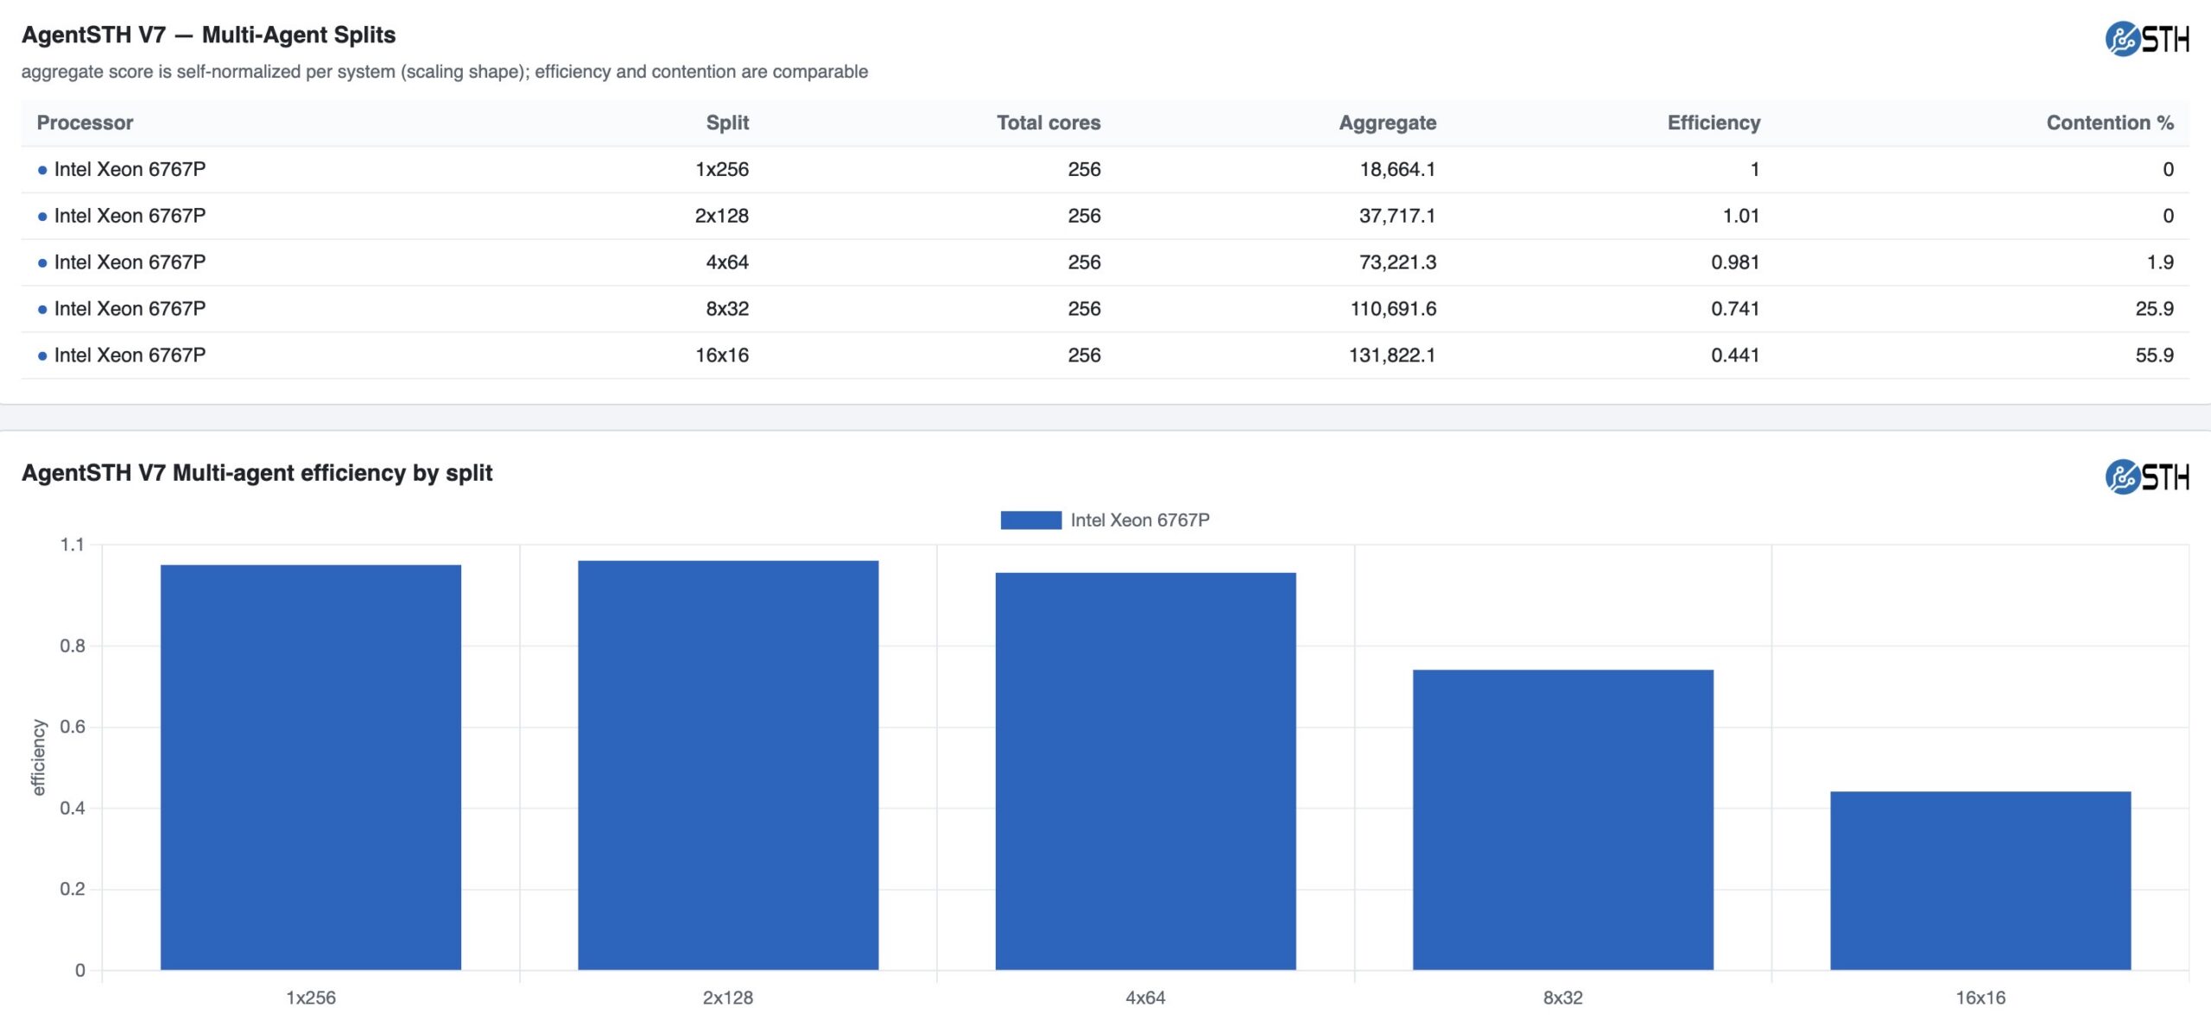This screenshot has width=2211, height=1033.
Task: Click the aggregate value 73,221.3
Action: coord(1397,262)
